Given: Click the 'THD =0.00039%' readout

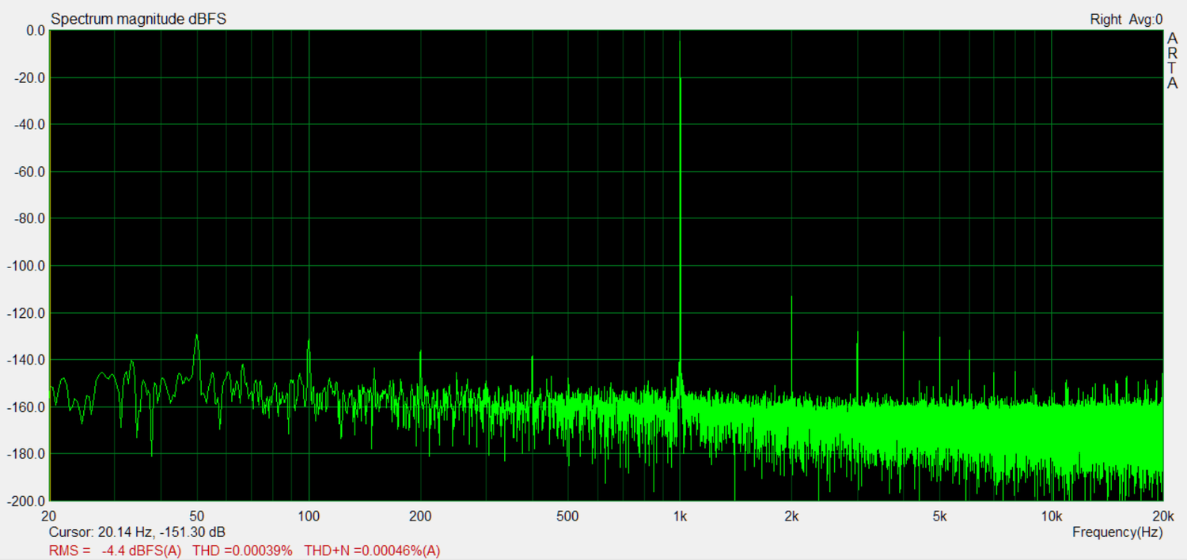Looking at the screenshot, I should 243,550.
